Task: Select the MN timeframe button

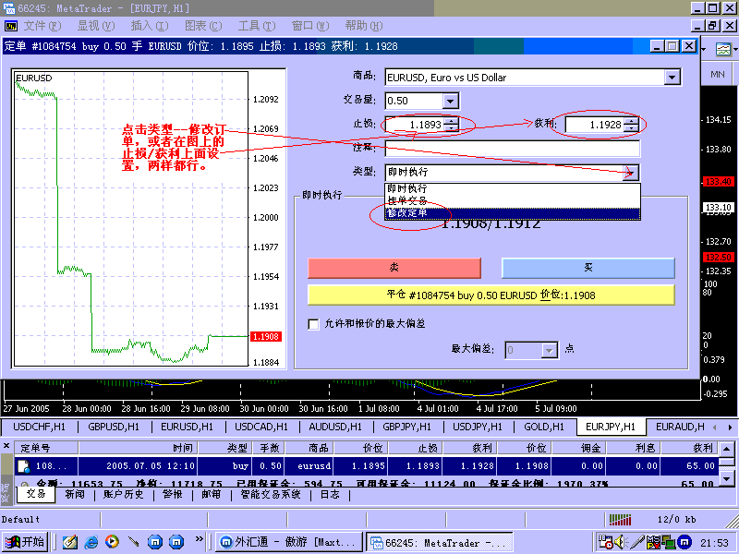Action: (x=717, y=73)
